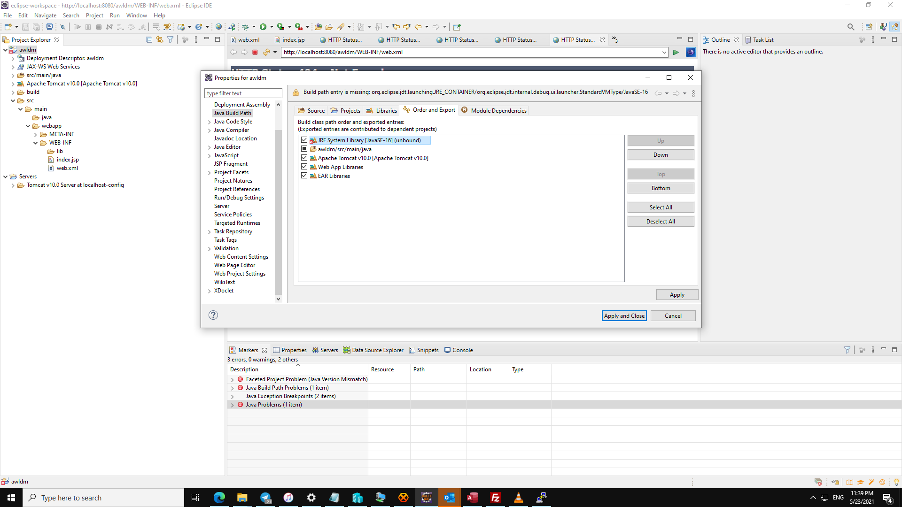Image resolution: width=902 pixels, height=507 pixels.
Task: Toggle EAR Libraries checkbox
Action: [x=304, y=176]
